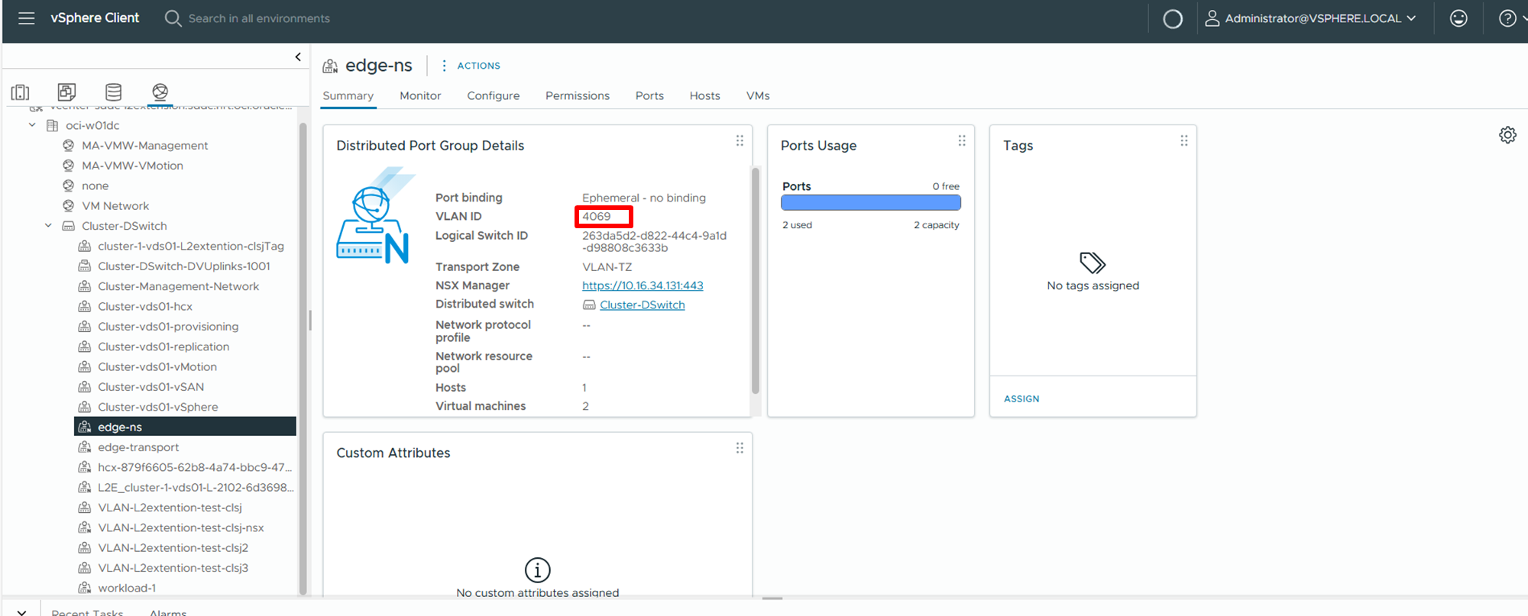This screenshot has height=616, width=1528.
Task: Click the port group details card scrollbar
Action: coord(755,280)
